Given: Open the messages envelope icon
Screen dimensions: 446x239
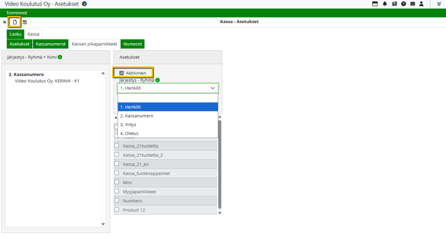Looking at the screenshot, I should 412,4.
